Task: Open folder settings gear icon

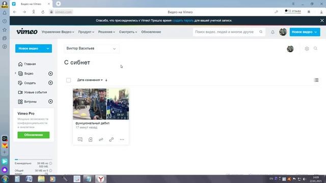Action: (307, 49)
